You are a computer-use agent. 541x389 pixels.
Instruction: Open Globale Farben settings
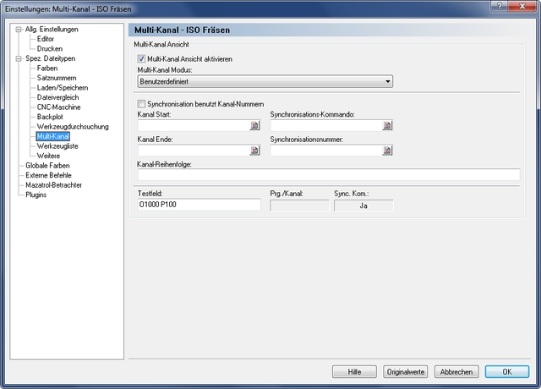pyautogui.click(x=47, y=166)
